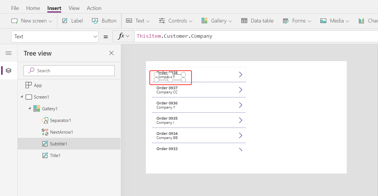Screen dimensions: 378x196
Task: Click the Gallery colored grid icon
Action: pyautogui.click(x=205, y=21)
